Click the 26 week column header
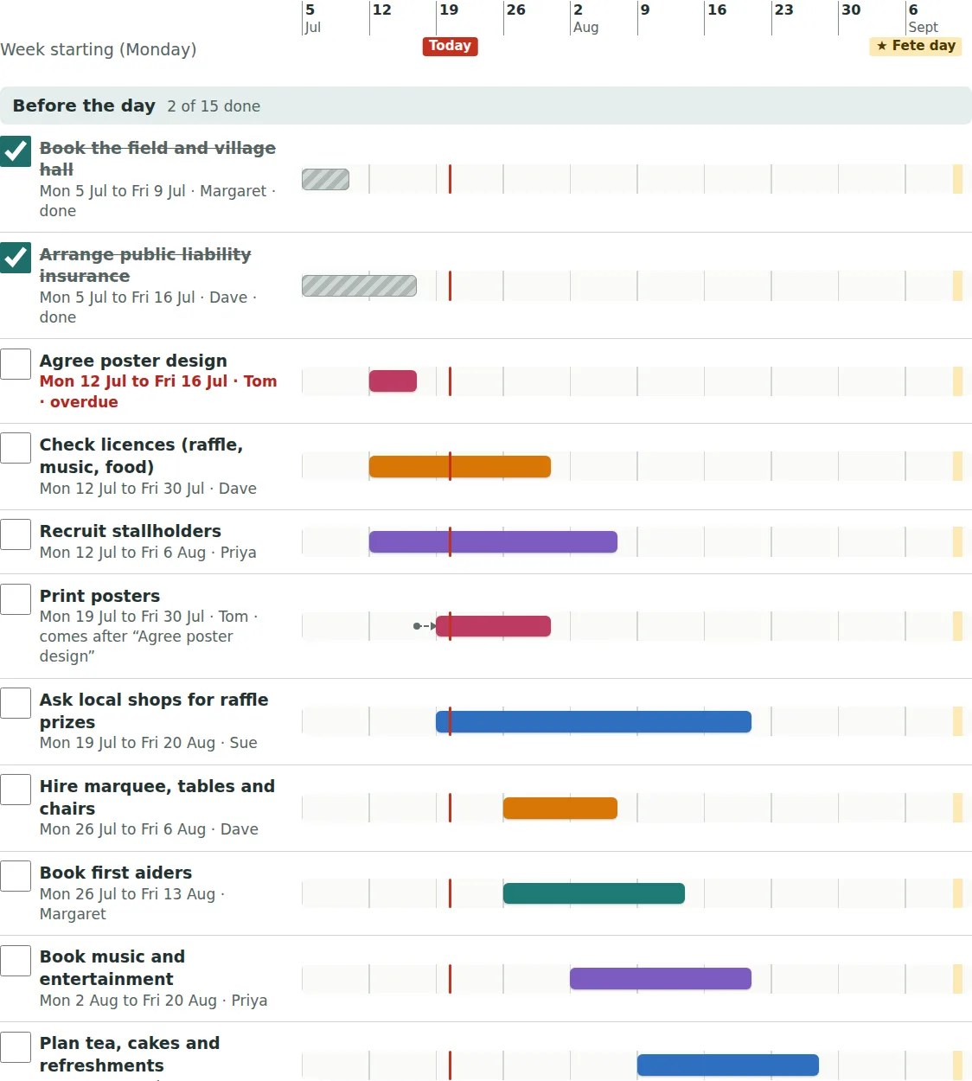 click(516, 10)
